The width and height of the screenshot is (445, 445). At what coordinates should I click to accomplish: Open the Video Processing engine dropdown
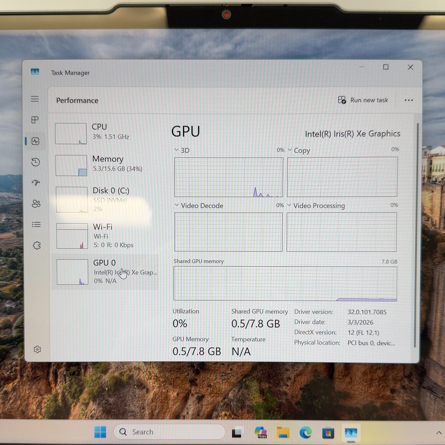tap(289, 205)
